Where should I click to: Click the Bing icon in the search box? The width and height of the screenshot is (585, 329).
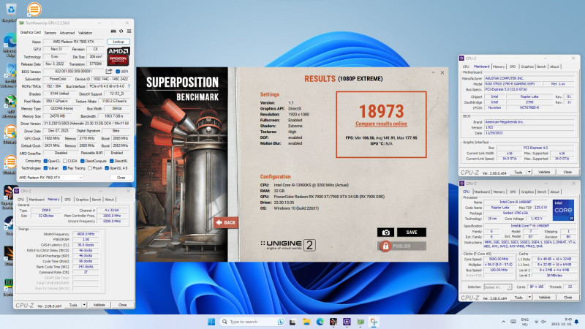click(x=281, y=322)
